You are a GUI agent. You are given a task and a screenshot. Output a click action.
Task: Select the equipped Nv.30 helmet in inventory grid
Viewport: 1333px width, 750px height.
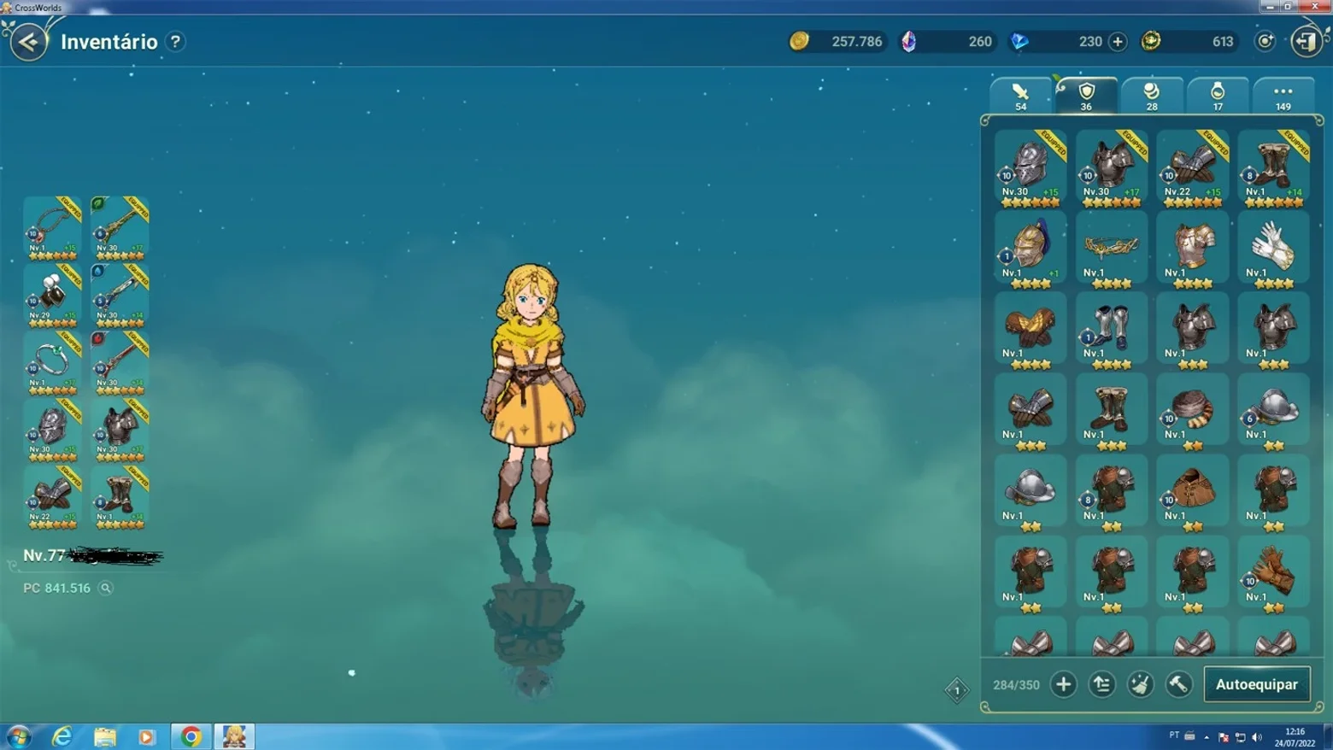[x=1031, y=169]
